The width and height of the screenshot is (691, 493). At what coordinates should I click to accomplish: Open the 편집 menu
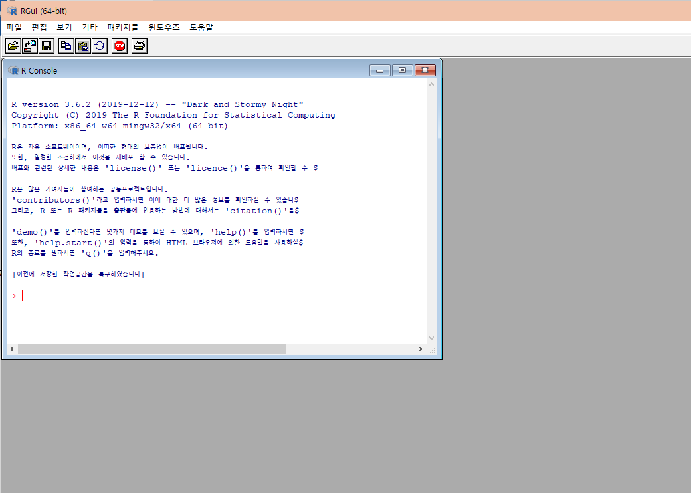[x=37, y=27]
